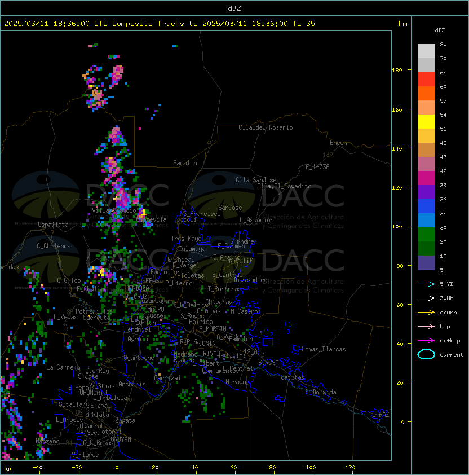The width and height of the screenshot is (469, 475).
Task: Click the 'Mirador' map label
Action: pyautogui.click(x=238, y=382)
